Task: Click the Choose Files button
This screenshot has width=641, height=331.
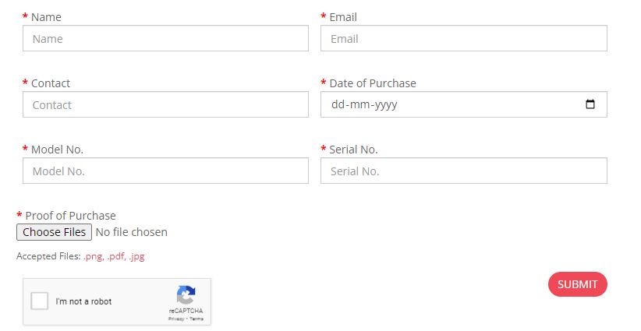Action: (x=54, y=232)
